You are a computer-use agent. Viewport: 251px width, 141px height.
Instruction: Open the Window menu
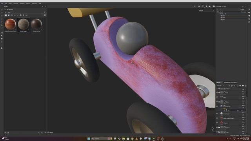[x=16, y=4]
